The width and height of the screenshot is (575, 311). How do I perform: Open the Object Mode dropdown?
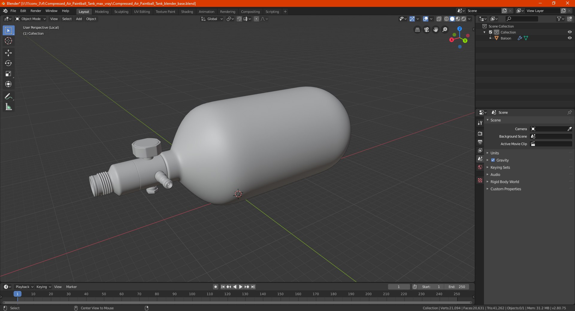point(31,19)
